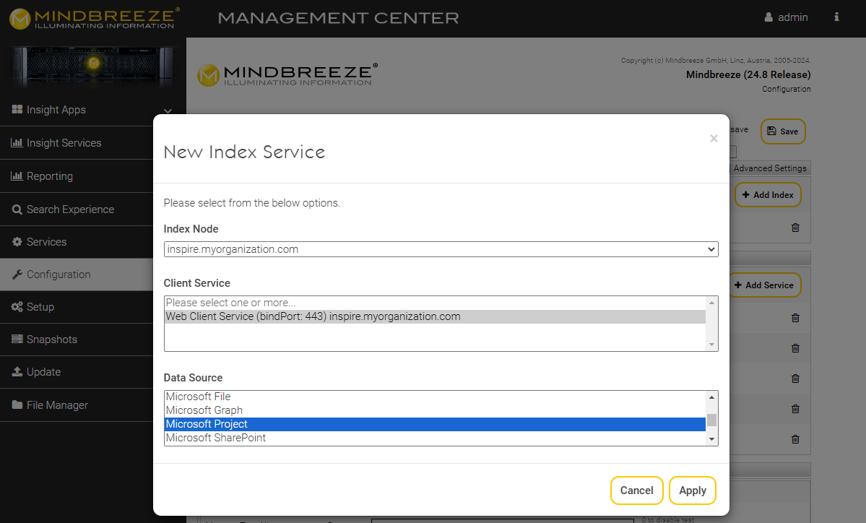The image size is (866, 523).
Task: Click the Search Experience magnifier icon
Action: click(x=17, y=209)
